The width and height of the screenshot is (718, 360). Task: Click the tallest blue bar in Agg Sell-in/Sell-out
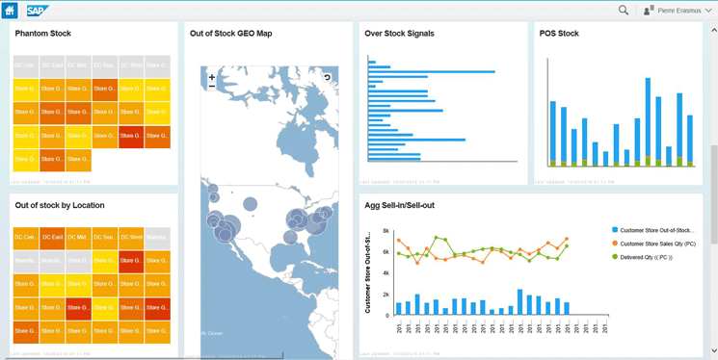[x=519, y=301]
